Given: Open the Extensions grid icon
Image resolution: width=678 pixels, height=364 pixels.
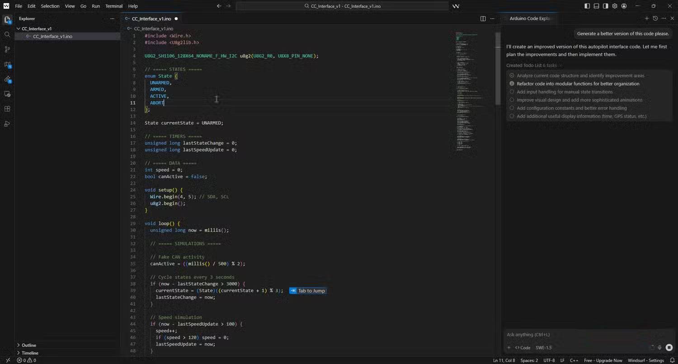Looking at the screenshot, I should pos(7,109).
